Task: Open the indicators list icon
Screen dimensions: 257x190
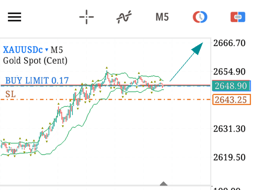Action: pyautogui.click(x=124, y=17)
